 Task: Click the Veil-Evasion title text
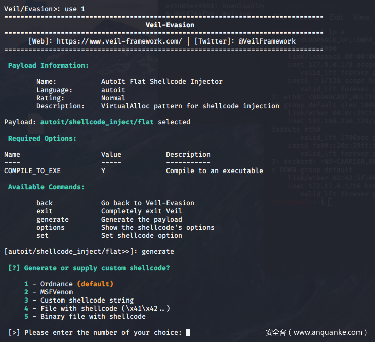tap(170, 25)
